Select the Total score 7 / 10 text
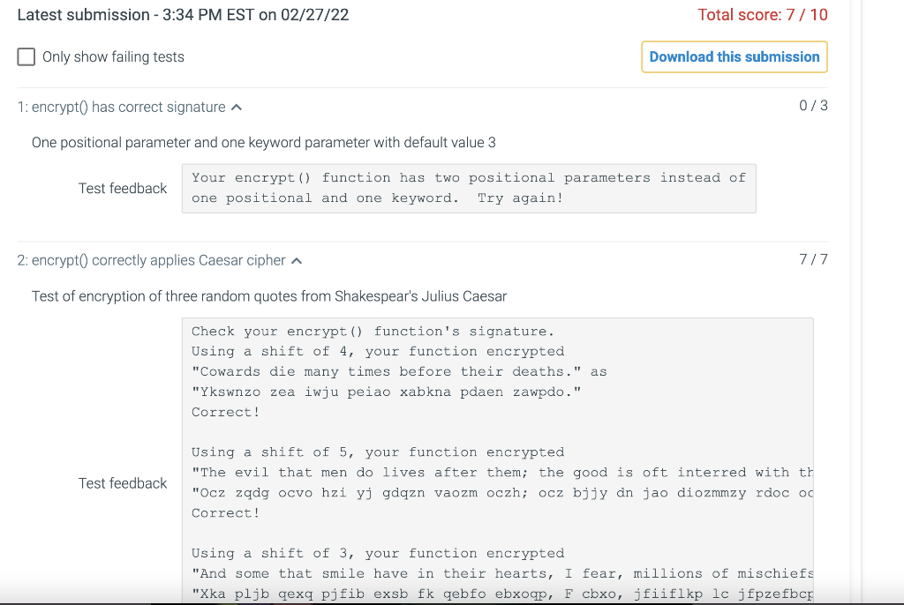The image size is (904, 605). point(763,15)
